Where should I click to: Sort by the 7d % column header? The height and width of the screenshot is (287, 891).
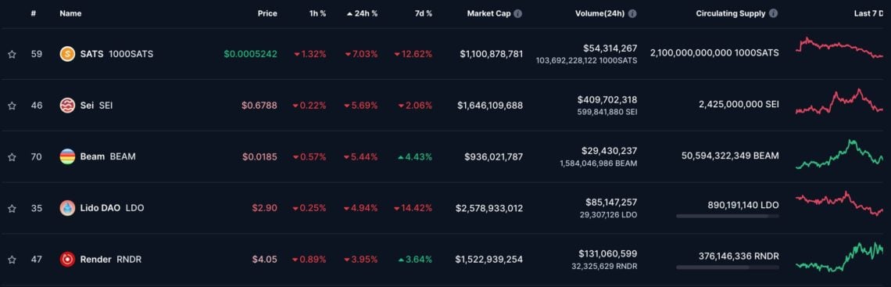point(422,13)
